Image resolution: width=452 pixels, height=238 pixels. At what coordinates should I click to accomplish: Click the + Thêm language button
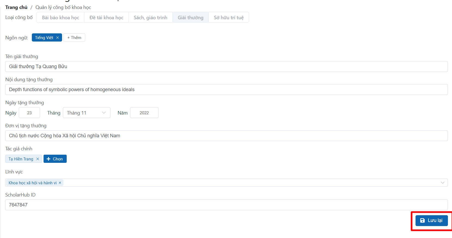74,37
